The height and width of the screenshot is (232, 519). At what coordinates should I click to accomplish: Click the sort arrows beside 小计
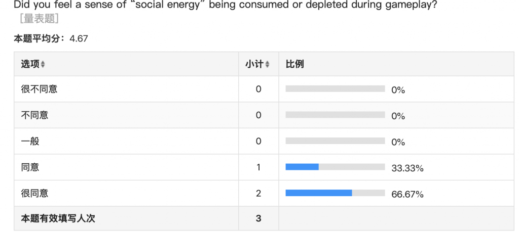pos(267,65)
